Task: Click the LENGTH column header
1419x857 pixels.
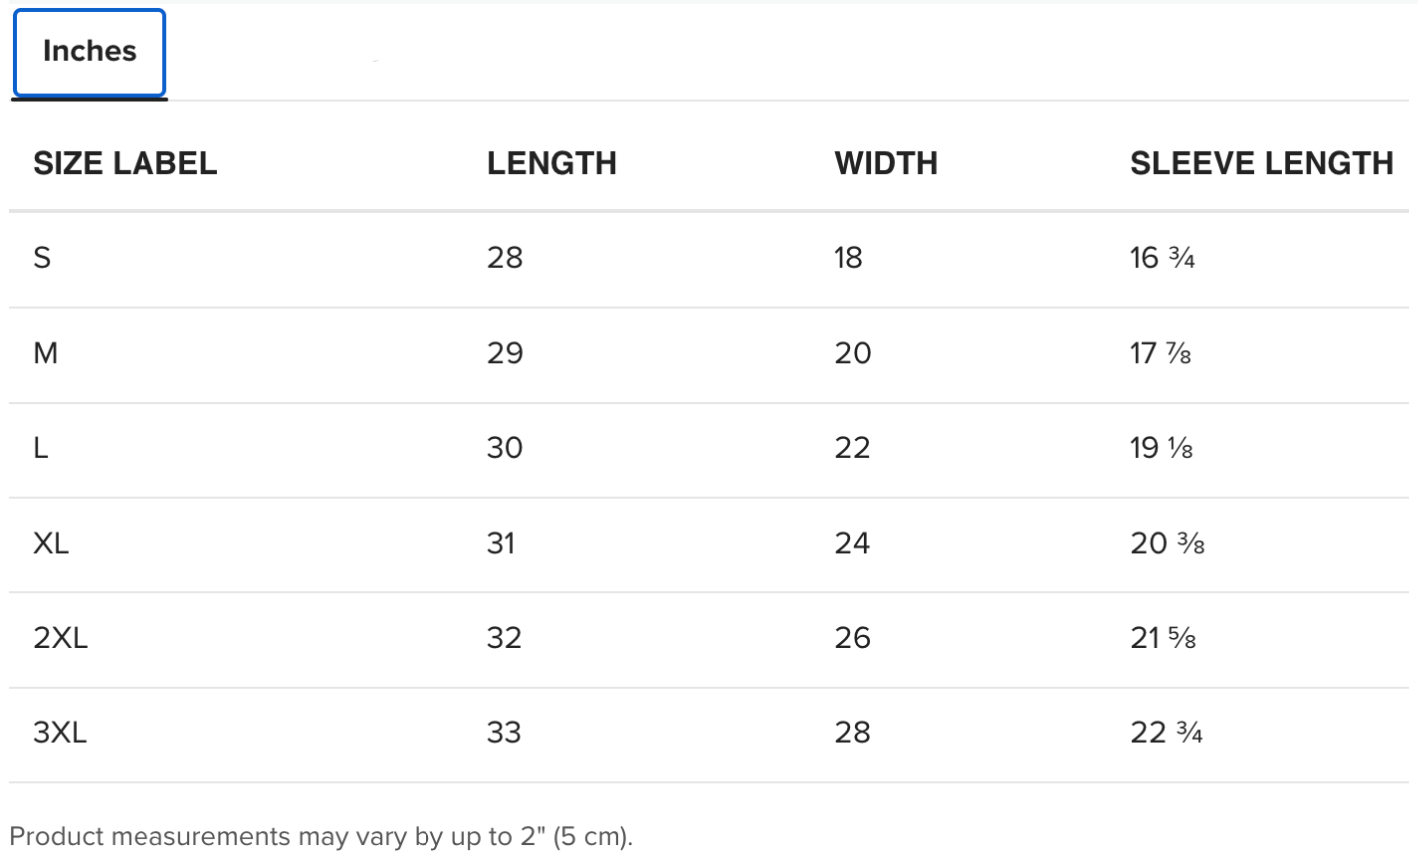Action: 552,163
